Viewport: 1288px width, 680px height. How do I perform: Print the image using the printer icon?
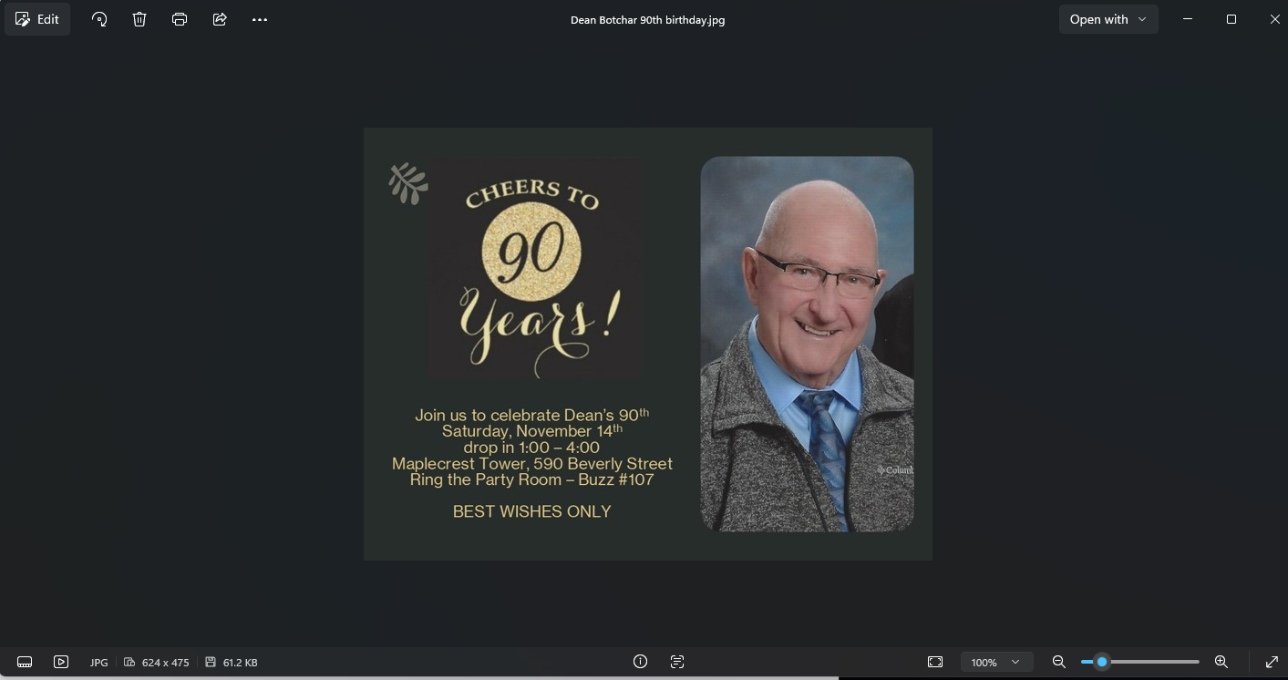pyautogui.click(x=180, y=19)
